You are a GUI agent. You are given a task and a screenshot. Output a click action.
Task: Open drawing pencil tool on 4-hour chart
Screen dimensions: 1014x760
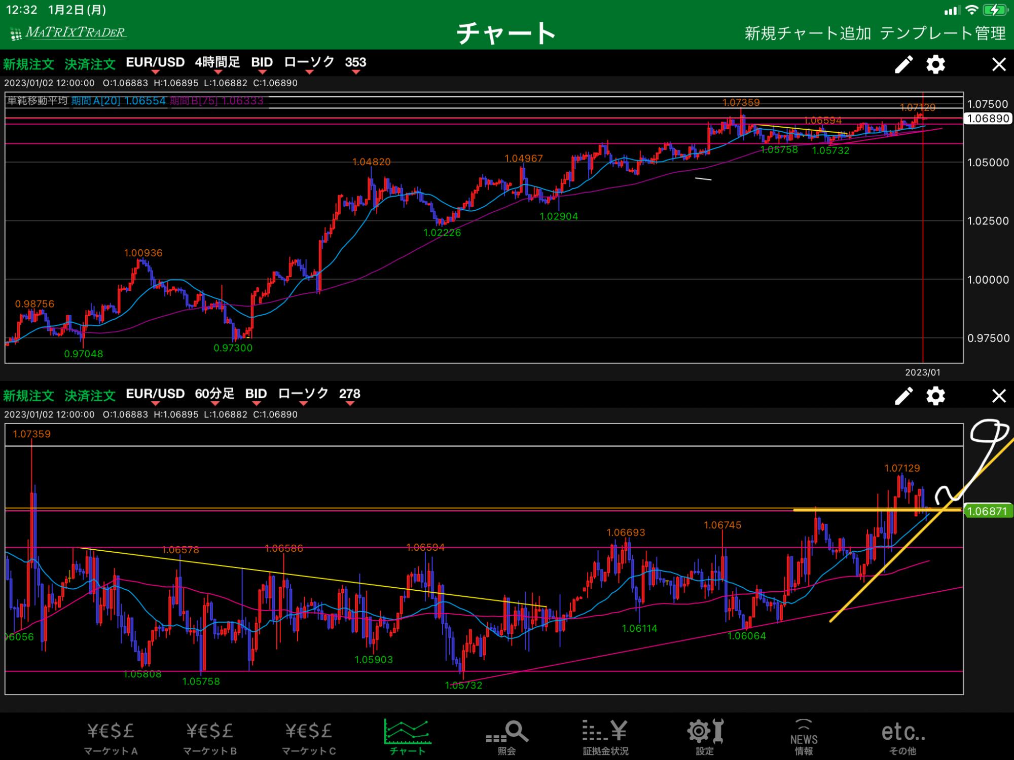click(903, 64)
